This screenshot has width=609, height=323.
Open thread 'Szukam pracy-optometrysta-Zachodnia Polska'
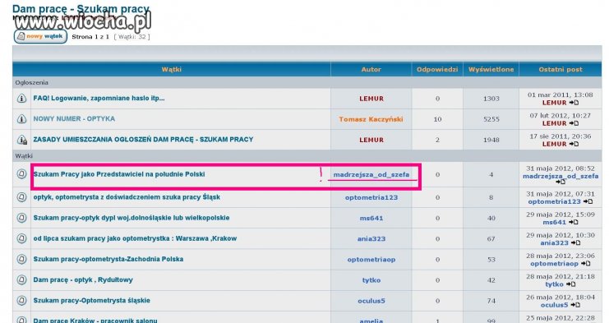click(108, 259)
